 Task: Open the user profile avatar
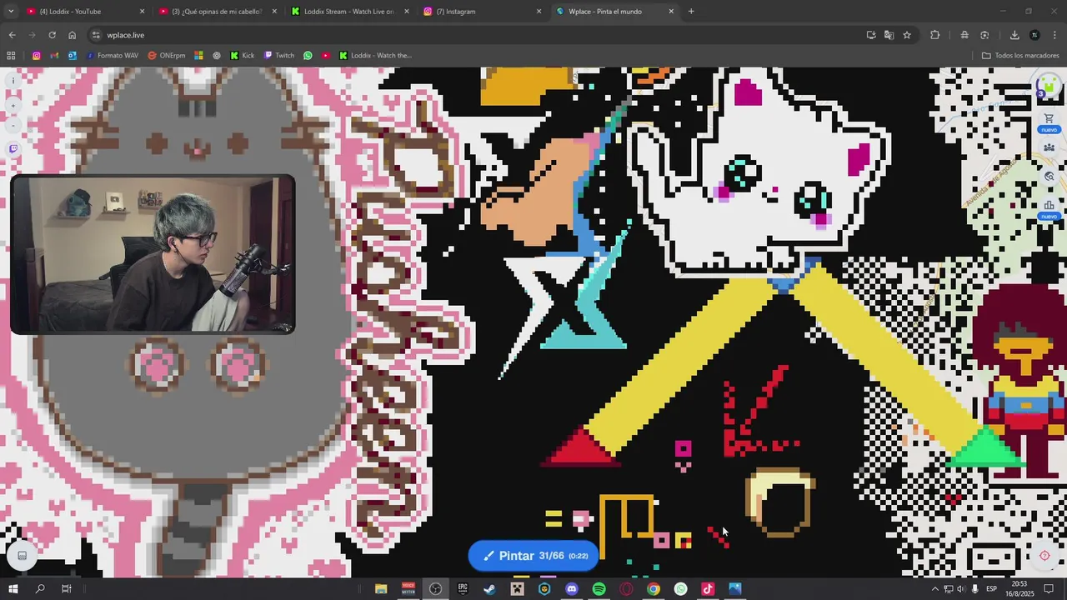click(x=1049, y=85)
